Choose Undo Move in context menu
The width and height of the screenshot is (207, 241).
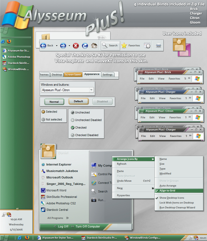pyautogui.click(x=133, y=181)
